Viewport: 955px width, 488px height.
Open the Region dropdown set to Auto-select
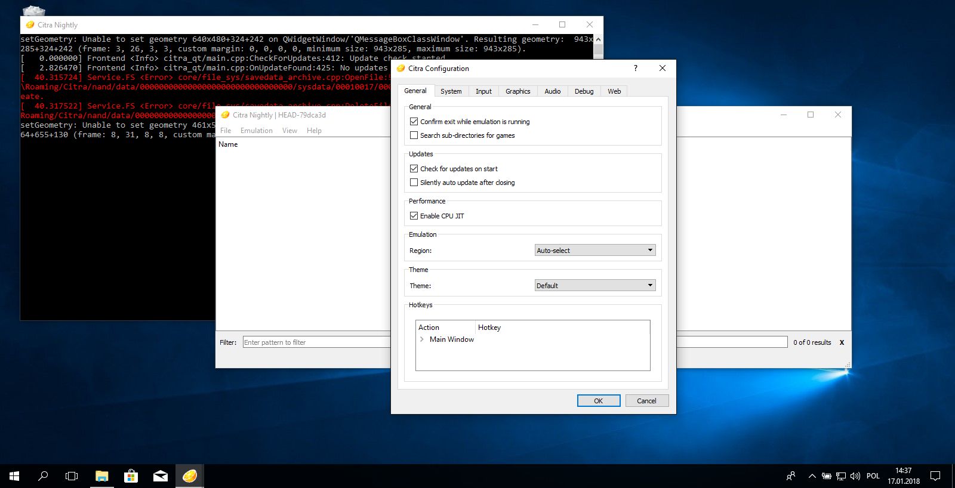coord(595,251)
